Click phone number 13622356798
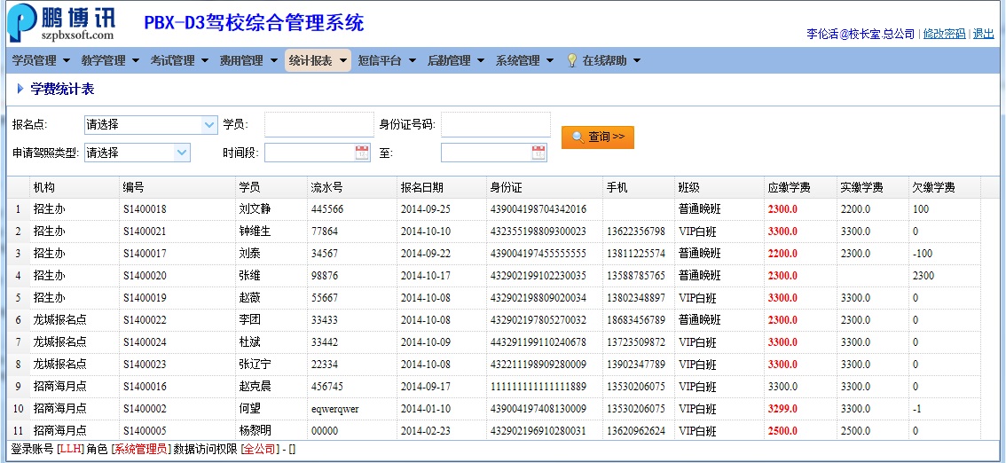This screenshot has width=1006, height=463. 636,231
